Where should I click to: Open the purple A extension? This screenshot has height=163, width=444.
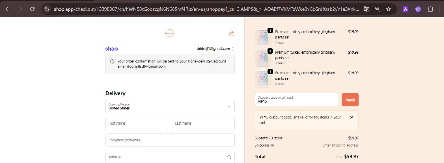coord(406,9)
